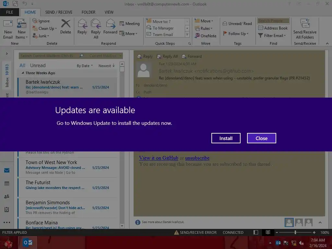Open the Quick Steps dialog launcher

[189, 44]
